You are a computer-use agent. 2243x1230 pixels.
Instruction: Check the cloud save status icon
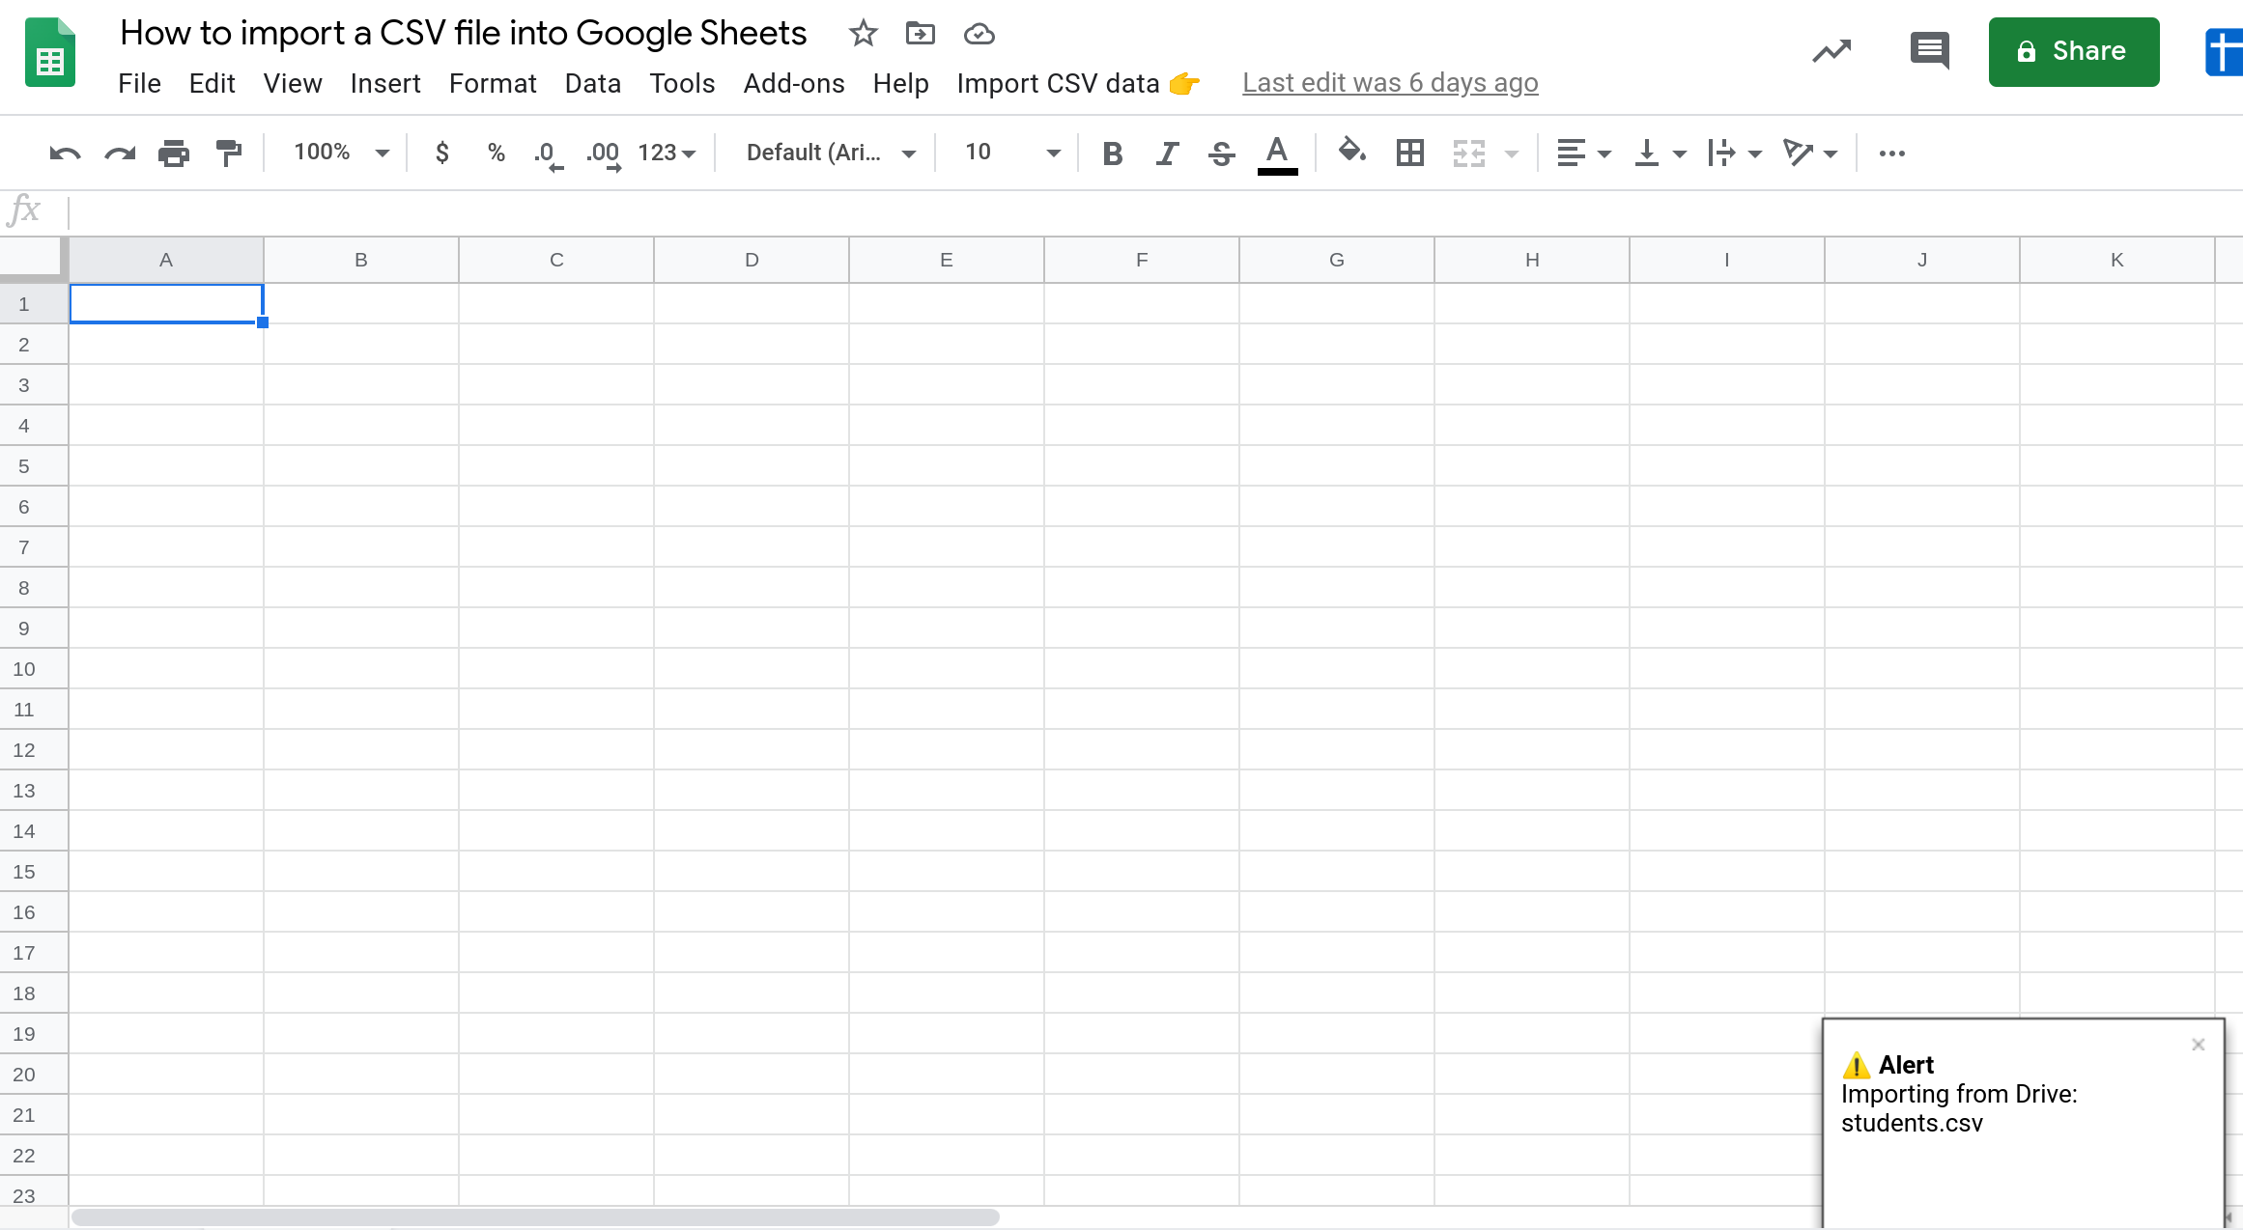[x=980, y=34]
